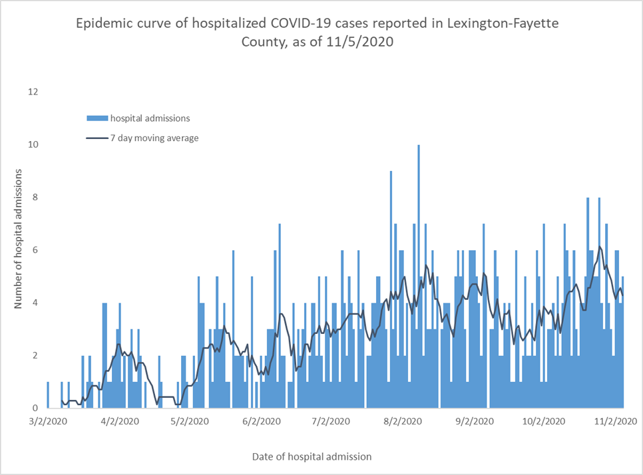Click the 'hospital admissions' legend label
Viewport: 643px width, 475px height.
tap(150, 118)
